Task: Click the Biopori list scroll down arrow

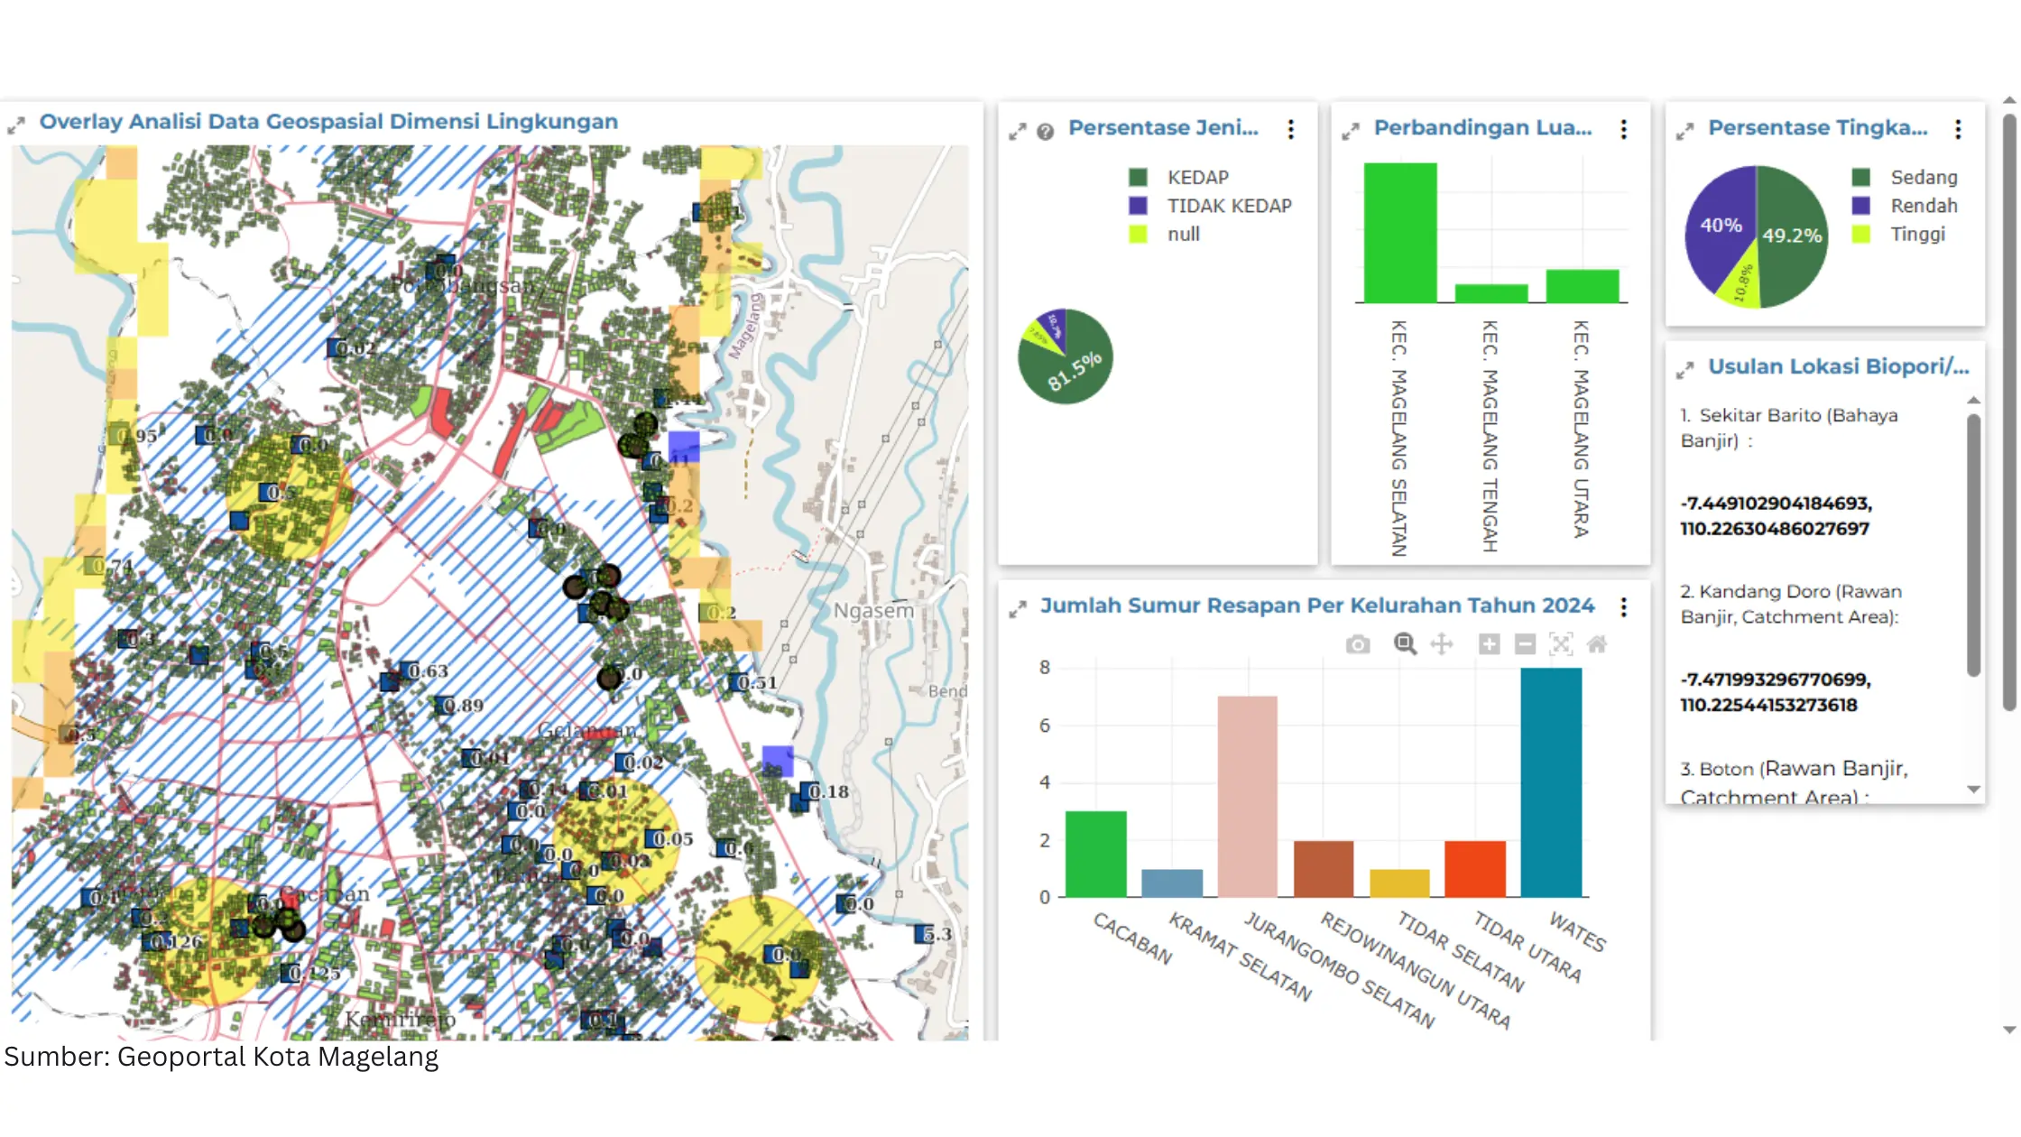Action: [1973, 790]
